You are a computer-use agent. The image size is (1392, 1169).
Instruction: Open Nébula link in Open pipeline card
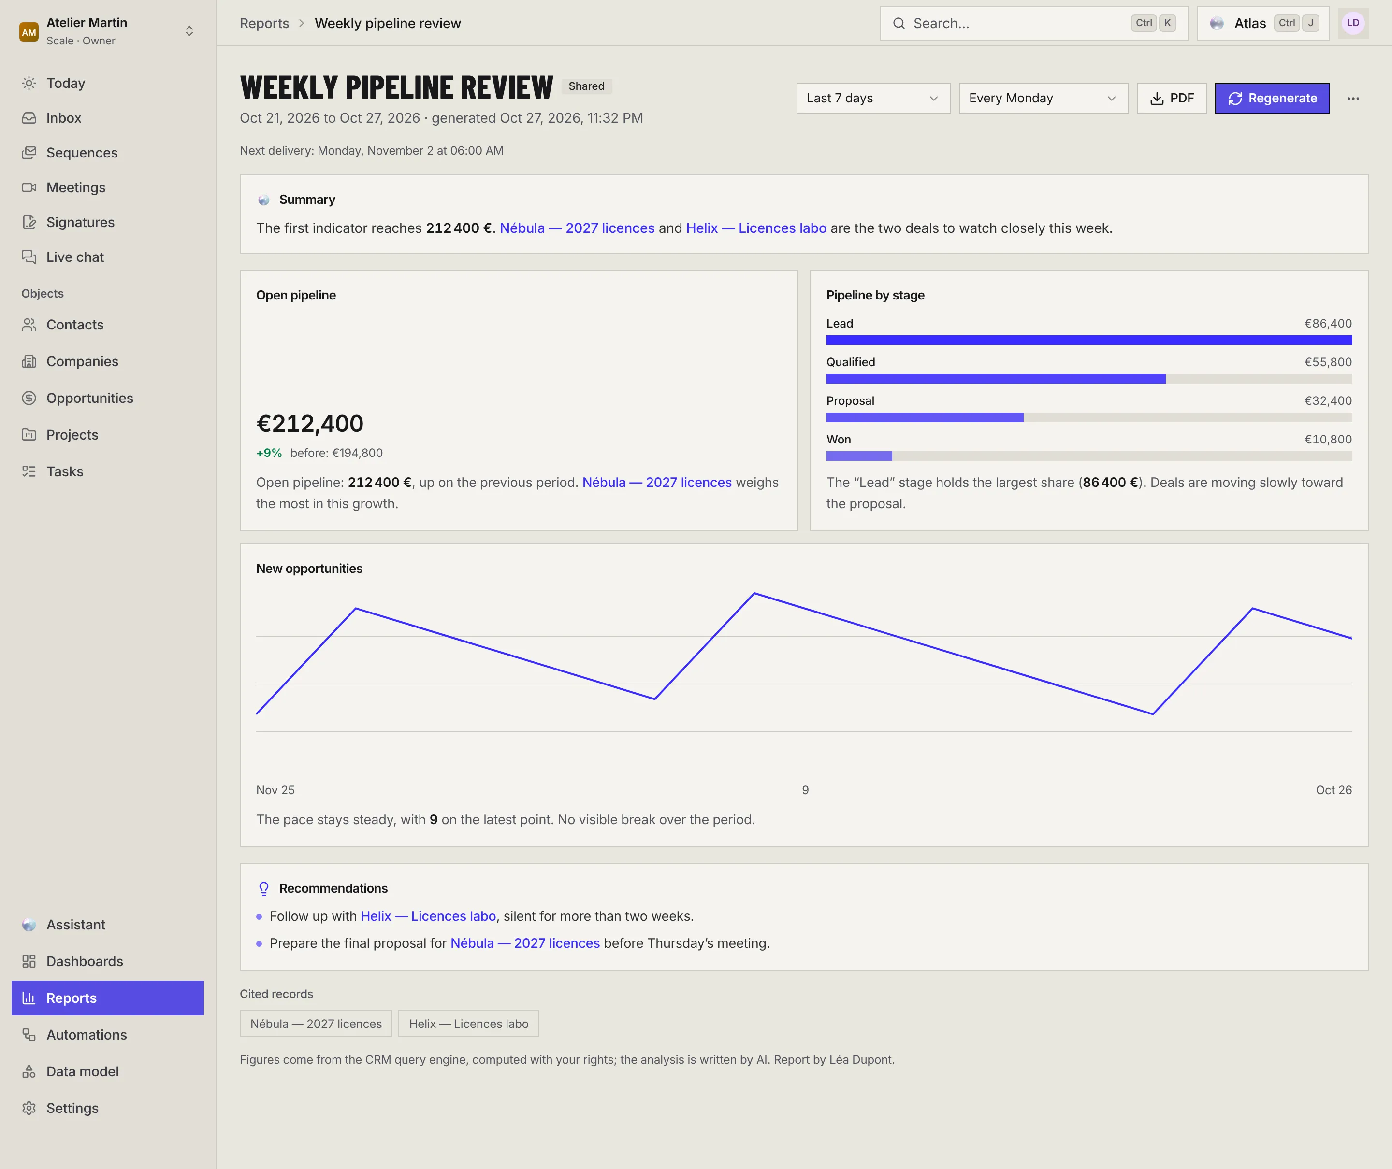pos(656,483)
